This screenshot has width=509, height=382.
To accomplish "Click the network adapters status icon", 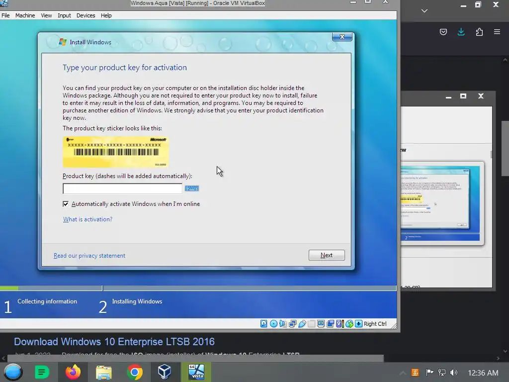I will [x=292, y=323].
